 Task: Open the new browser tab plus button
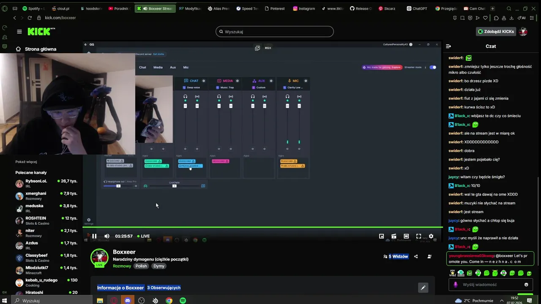(x=492, y=8)
